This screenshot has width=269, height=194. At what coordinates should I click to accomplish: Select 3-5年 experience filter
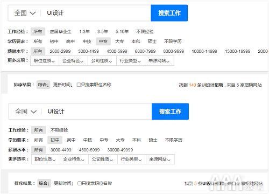point(103,32)
